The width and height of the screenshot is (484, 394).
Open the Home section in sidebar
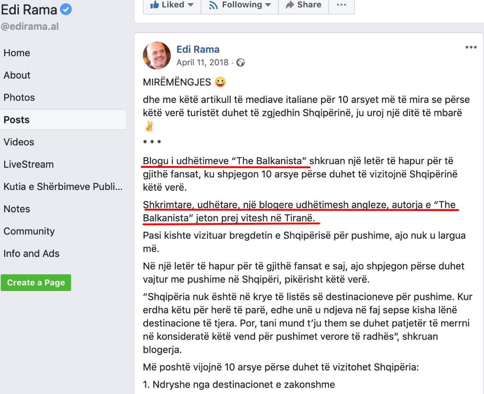pyautogui.click(x=17, y=53)
